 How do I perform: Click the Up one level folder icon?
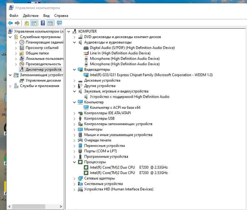(x=27, y=23)
